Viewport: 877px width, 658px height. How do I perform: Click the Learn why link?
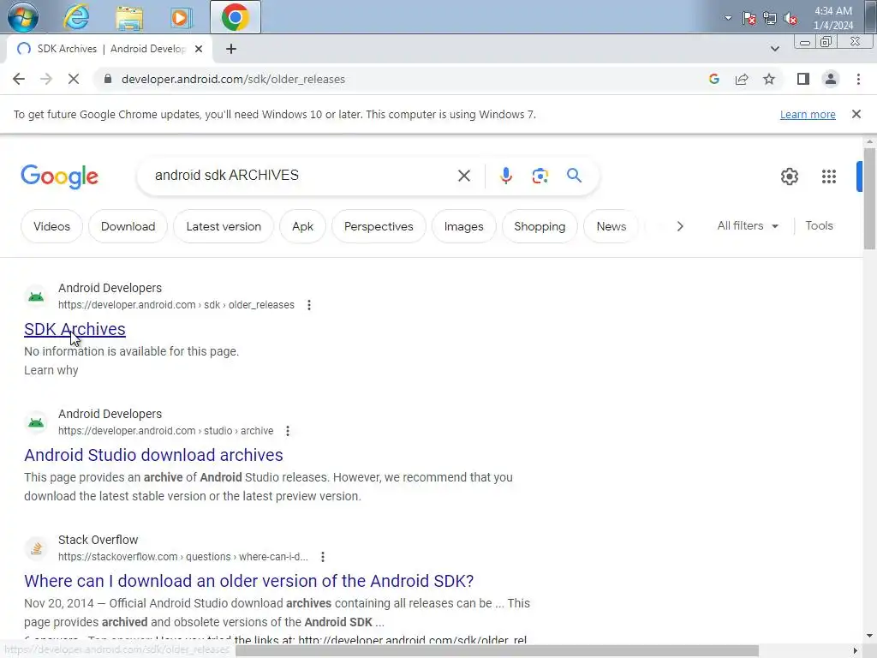[51, 370]
